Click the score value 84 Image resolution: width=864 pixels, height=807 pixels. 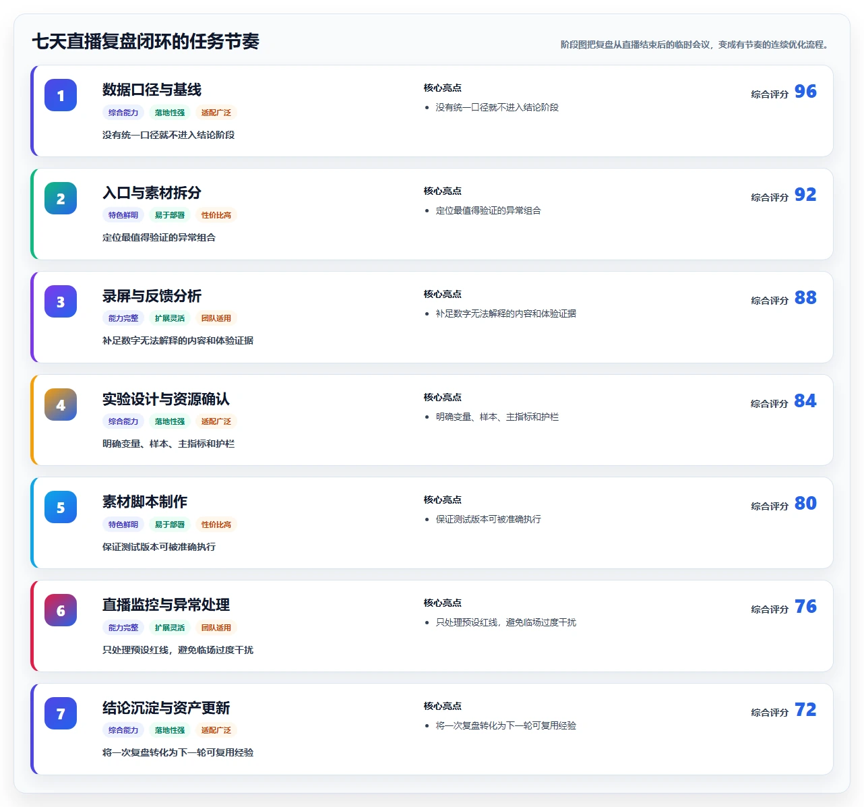point(805,400)
